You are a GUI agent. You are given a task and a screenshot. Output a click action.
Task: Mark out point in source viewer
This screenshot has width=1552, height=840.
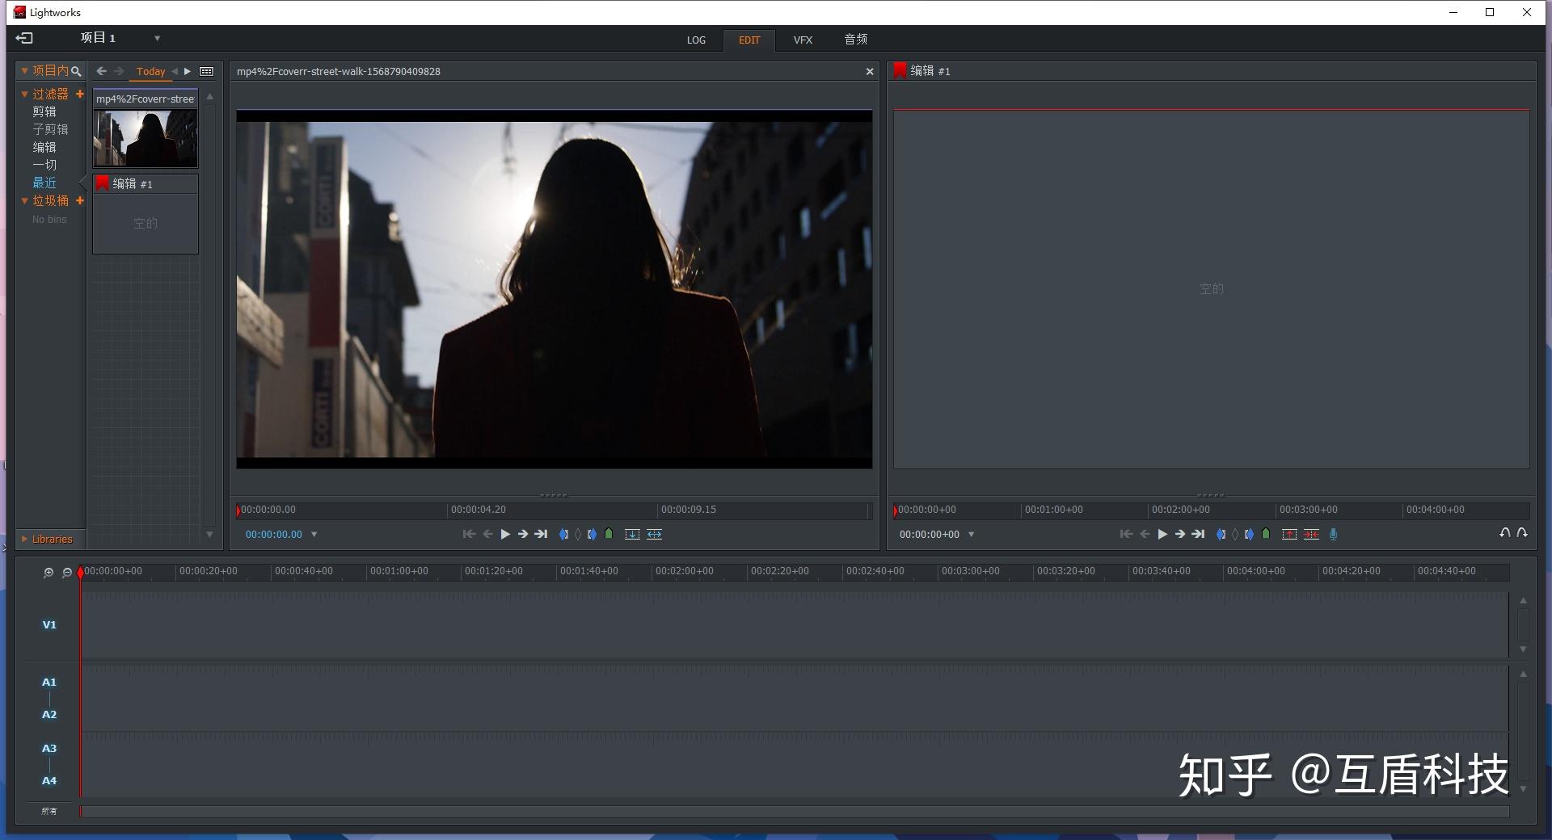pyautogui.click(x=593, y=534)
